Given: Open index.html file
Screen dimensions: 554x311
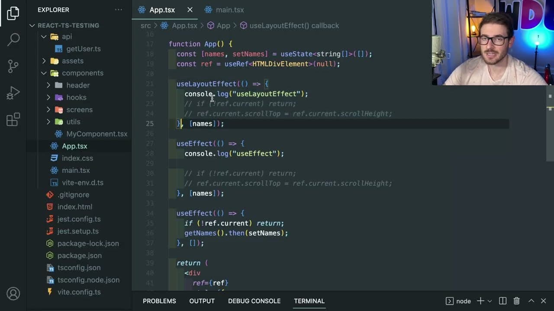Looking at the screenshot, I should [x=74, y=207].
